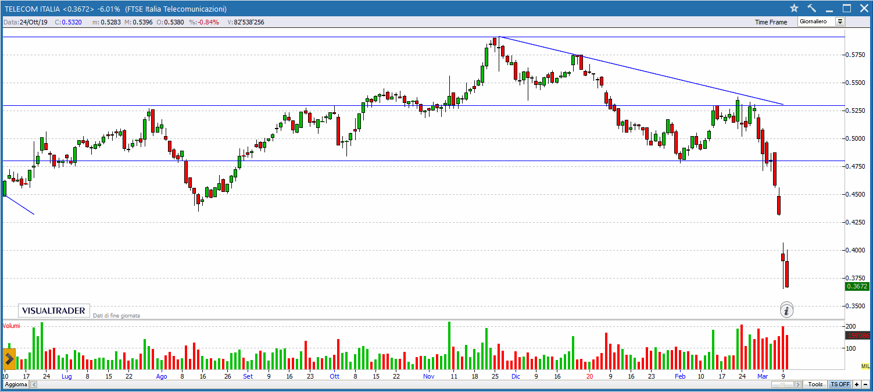
Task: Click the Mar label on time axis
Action: [761, 376]
